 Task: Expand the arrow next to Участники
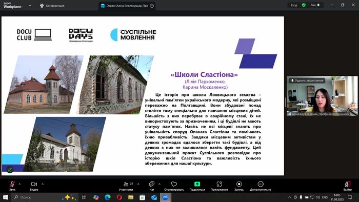pyautogui.click(x=138, y=184)
